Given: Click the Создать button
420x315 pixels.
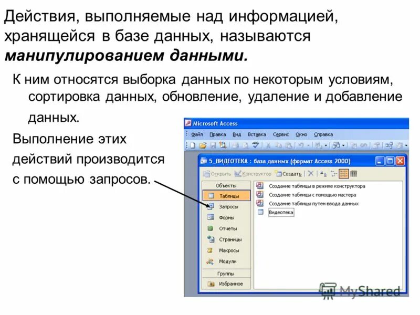Looking at the screenshot, I should 288,174.
